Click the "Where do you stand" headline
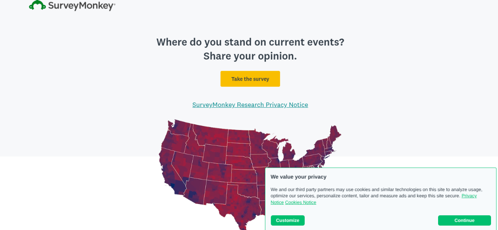This screenshot has height=230, width=498. pos(250,42)
